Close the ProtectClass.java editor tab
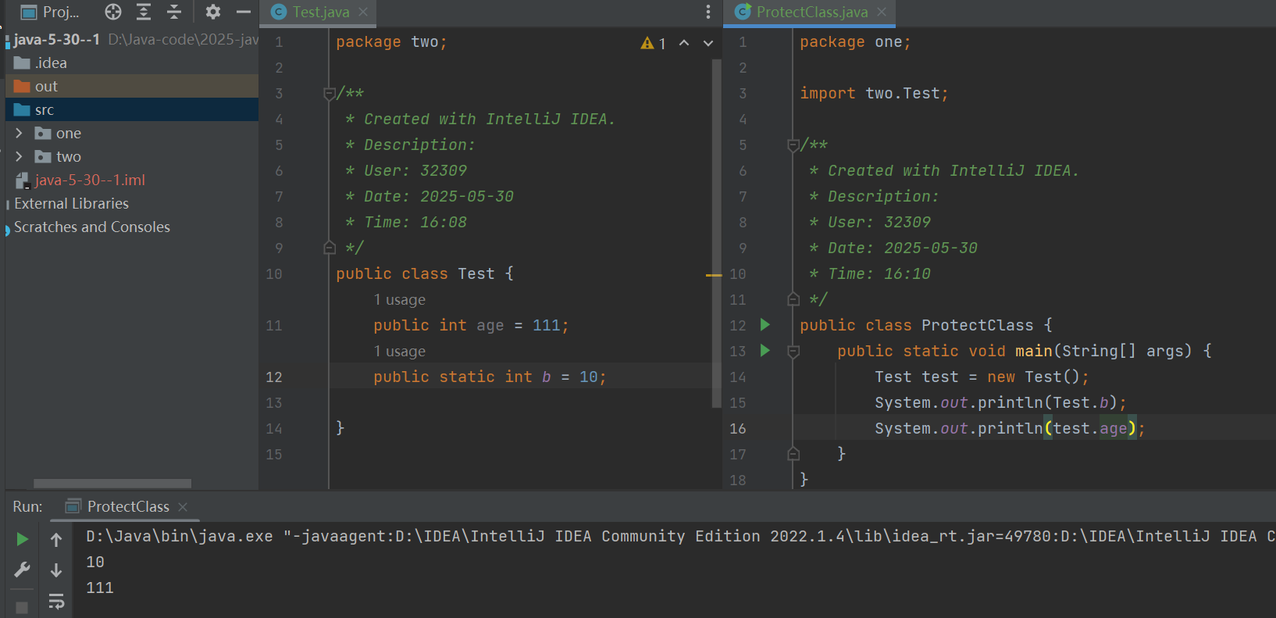1276x618 pixels. coord(882,12)
